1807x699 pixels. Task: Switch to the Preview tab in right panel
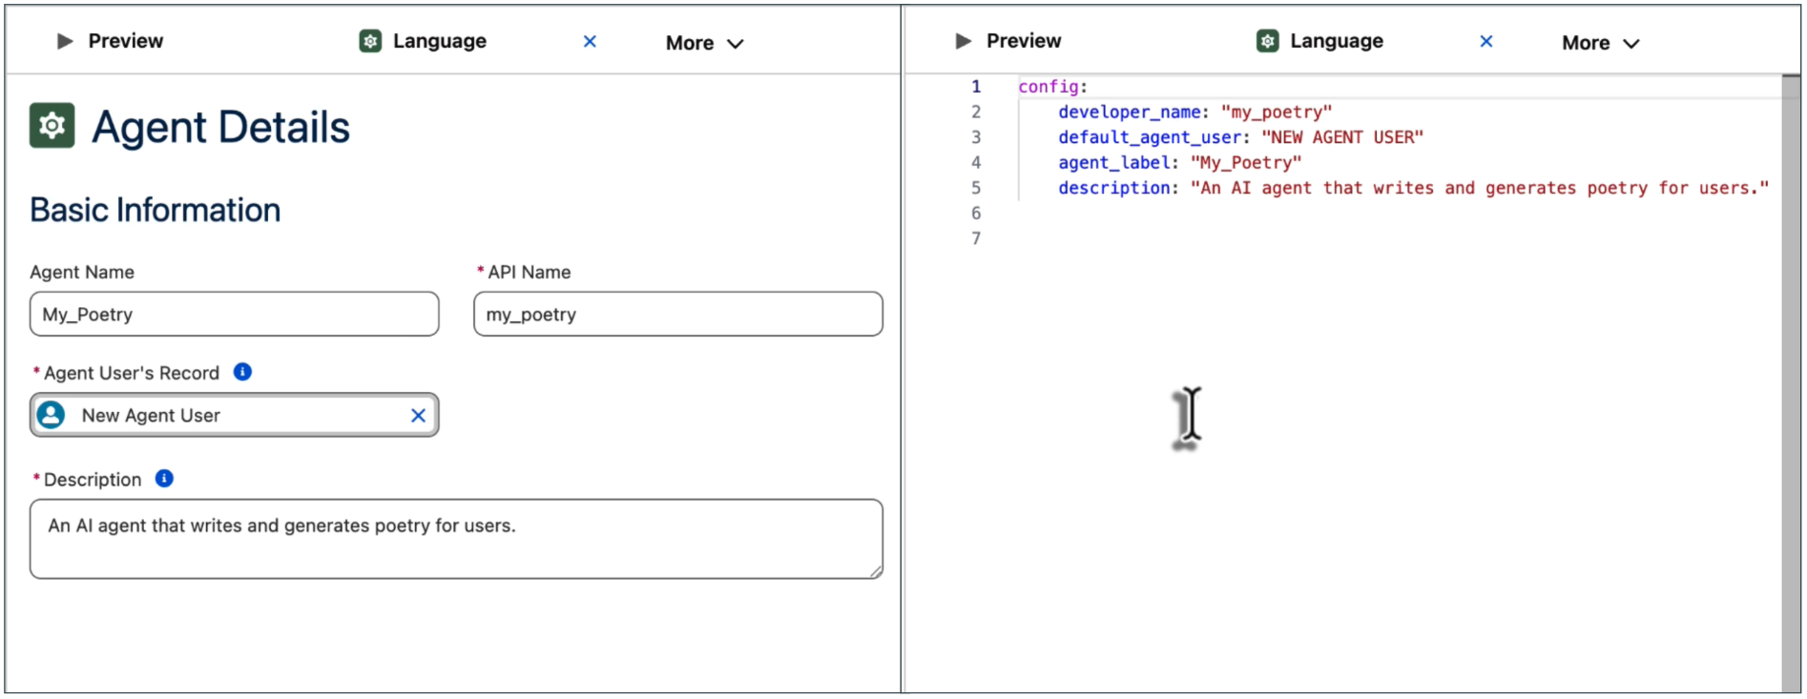pos(1022,41)
